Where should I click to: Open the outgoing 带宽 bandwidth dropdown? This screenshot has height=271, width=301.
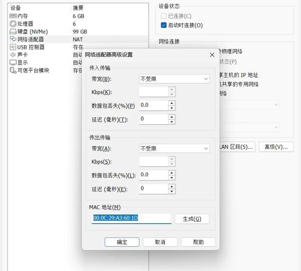pyautogui.click(x=173, y=148)
